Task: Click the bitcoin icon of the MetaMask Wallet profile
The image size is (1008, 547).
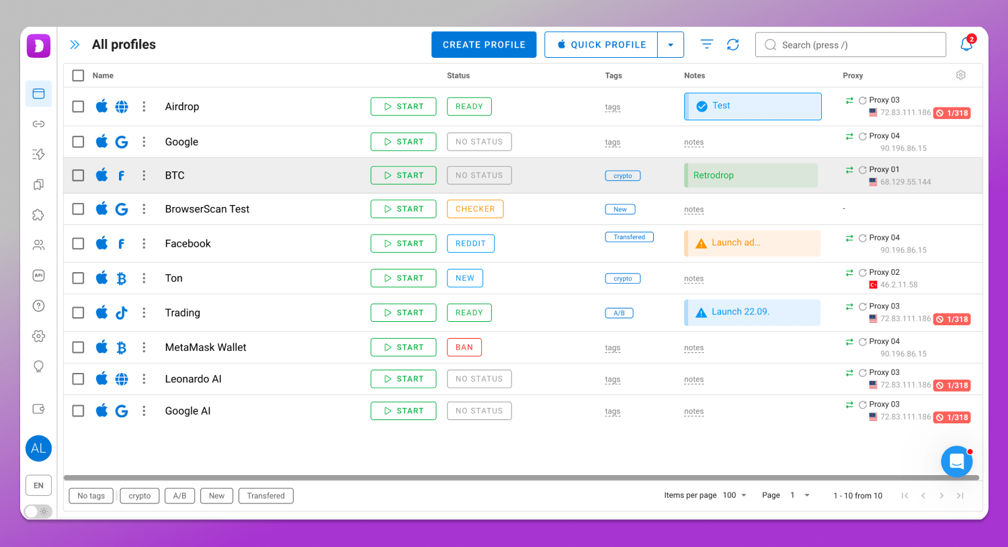Action: pyautogui.click(x=122, y=347)
